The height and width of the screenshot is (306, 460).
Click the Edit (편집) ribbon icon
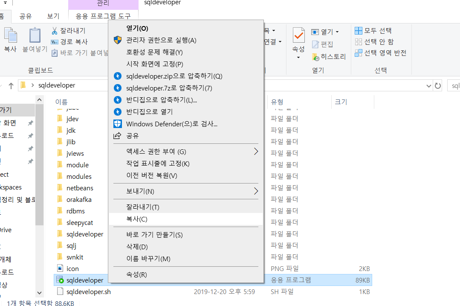click(x=315, y=44)
